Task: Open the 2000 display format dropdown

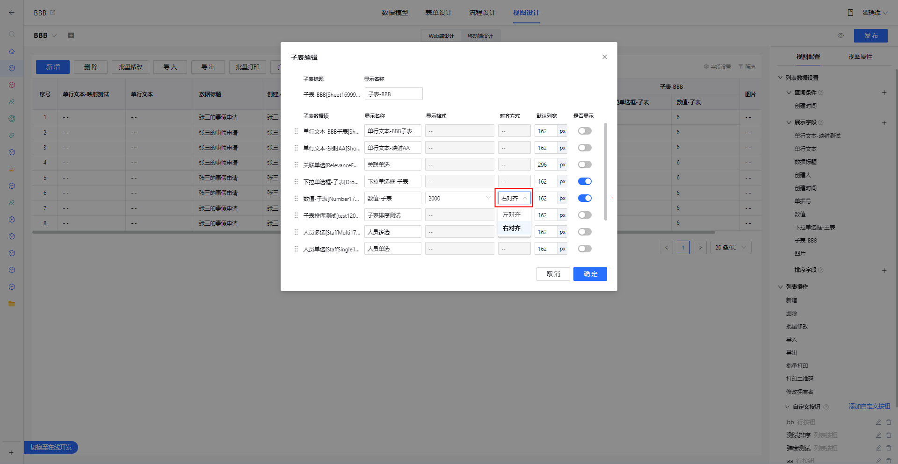Action: pos(459,199)
